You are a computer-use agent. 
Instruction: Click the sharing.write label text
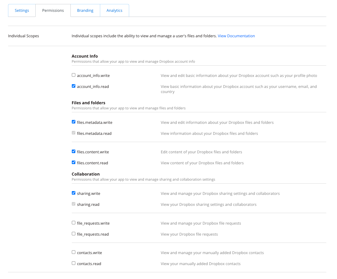tap(88, 194)
